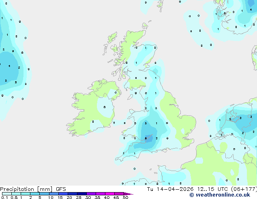257x199 pixels.
Task: Click the '30' legend scale label
Action: [x=88, y=197]
